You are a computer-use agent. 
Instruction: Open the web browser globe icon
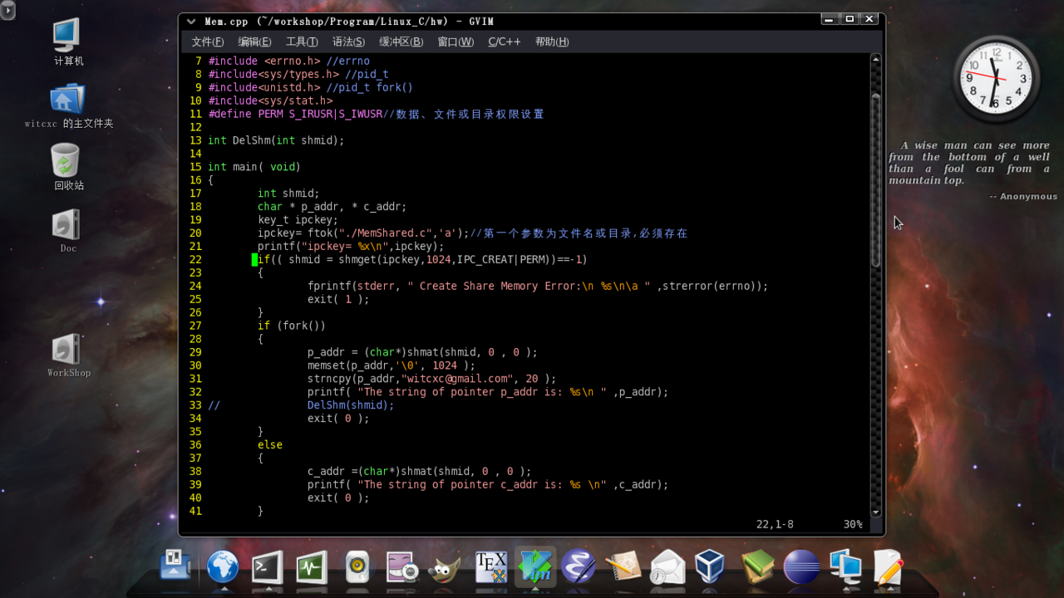click(223, 568)
